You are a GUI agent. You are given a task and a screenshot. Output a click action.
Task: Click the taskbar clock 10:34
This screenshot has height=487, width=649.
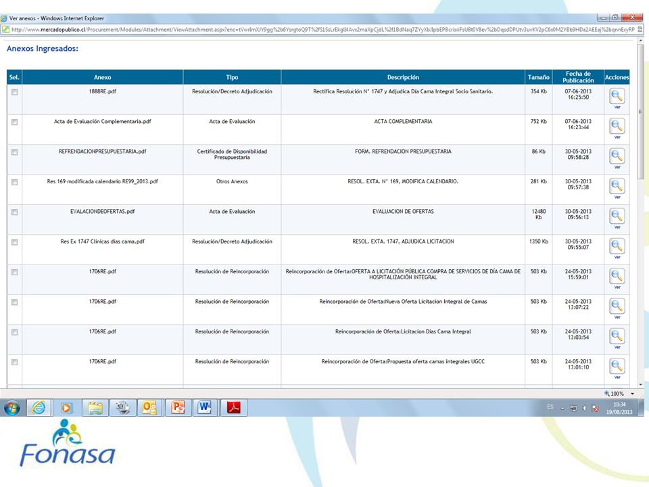tap(619, 404)
